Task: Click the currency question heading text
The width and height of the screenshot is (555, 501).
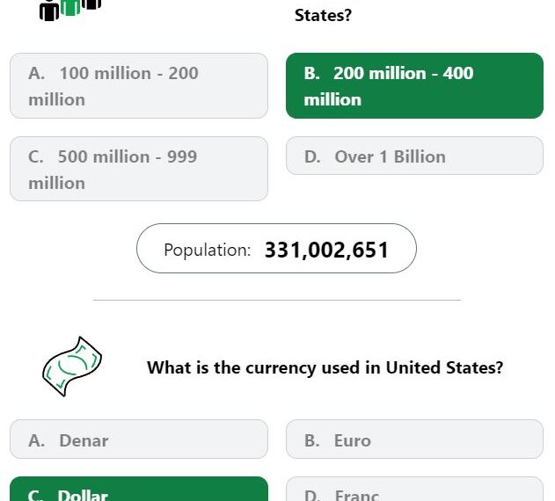Action: point(325,367)
